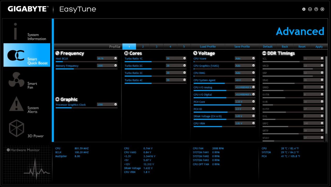Click the up-arrow icon in title bar
The image size is (331, 187).
(316, 9)
